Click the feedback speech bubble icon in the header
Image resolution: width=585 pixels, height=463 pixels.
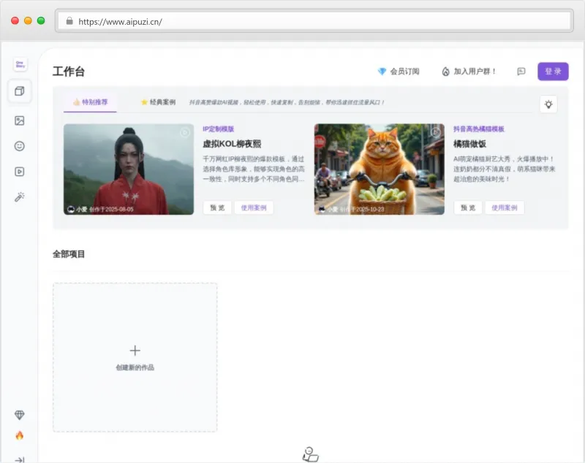click(521, 72)
